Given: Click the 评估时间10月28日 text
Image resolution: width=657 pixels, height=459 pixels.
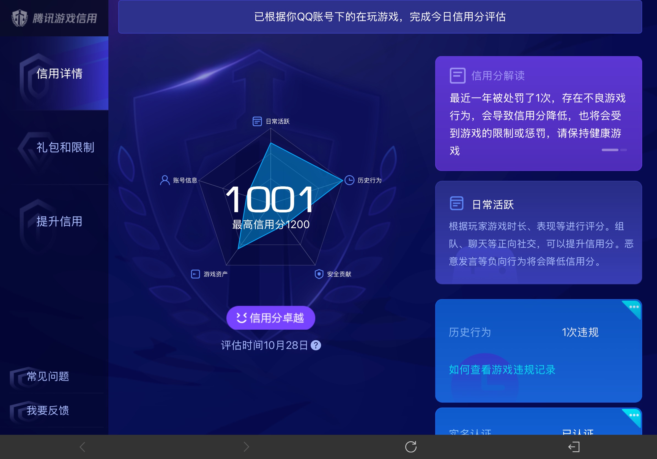Looking at the screenshot, I should pos(264,345).
